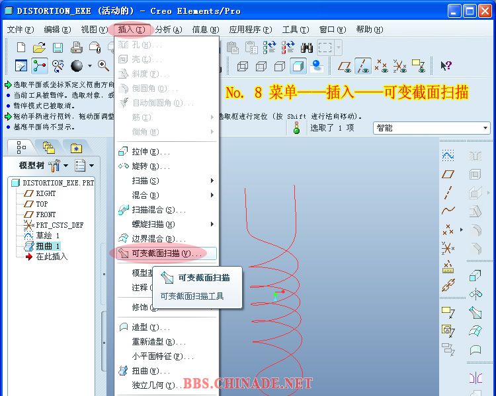Select the Datum Plane tool in right toolbar
496x396 pixels.
coord(448,174)
